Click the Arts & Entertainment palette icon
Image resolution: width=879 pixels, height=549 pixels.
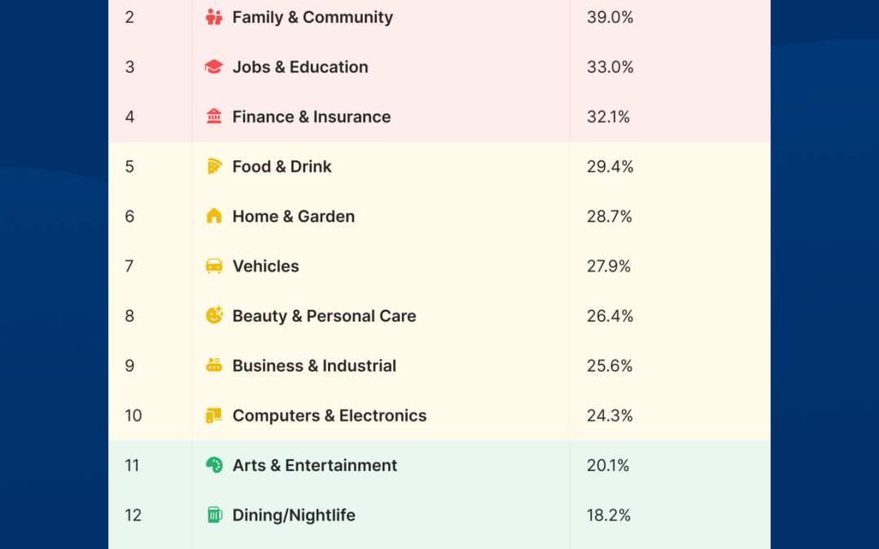point(214,465)
